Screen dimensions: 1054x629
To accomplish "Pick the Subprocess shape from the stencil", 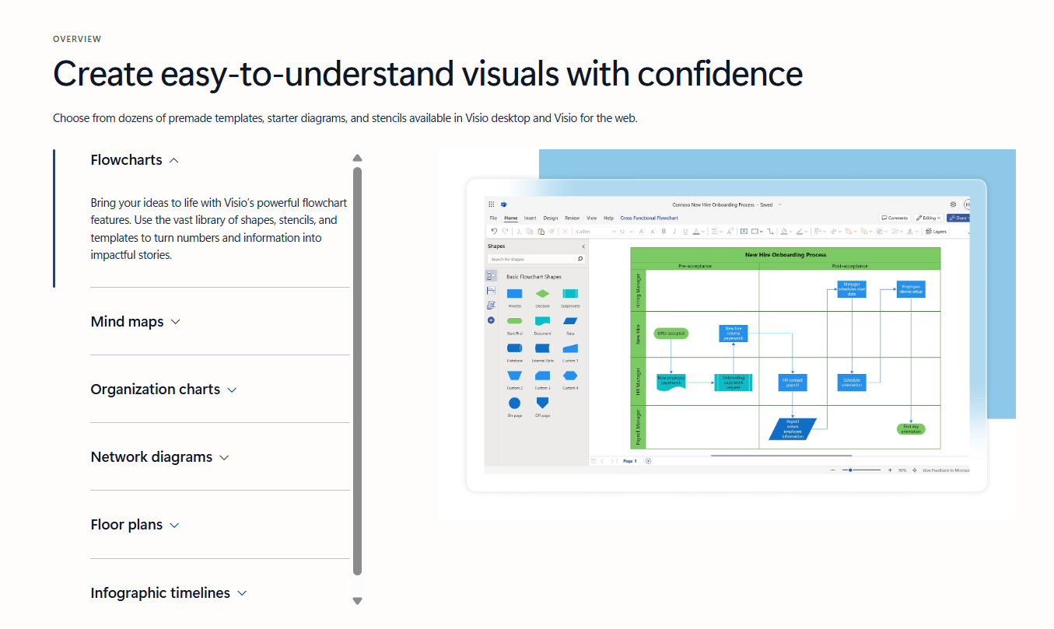I will click(x=570, y=294).
